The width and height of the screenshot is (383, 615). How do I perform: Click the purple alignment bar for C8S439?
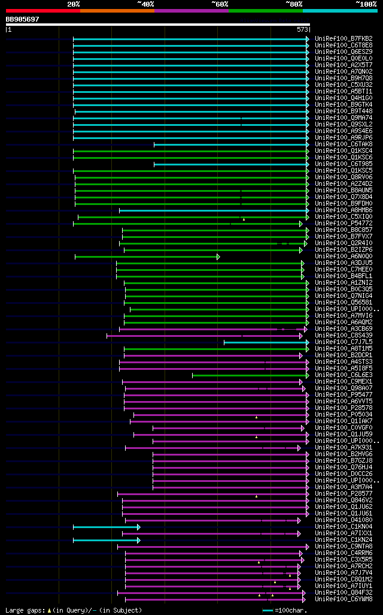point(205,336)
